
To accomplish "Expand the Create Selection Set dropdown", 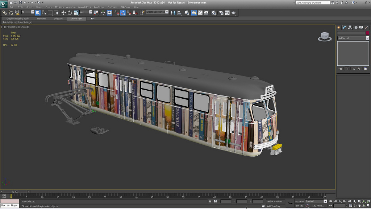I will pos(167,12).
